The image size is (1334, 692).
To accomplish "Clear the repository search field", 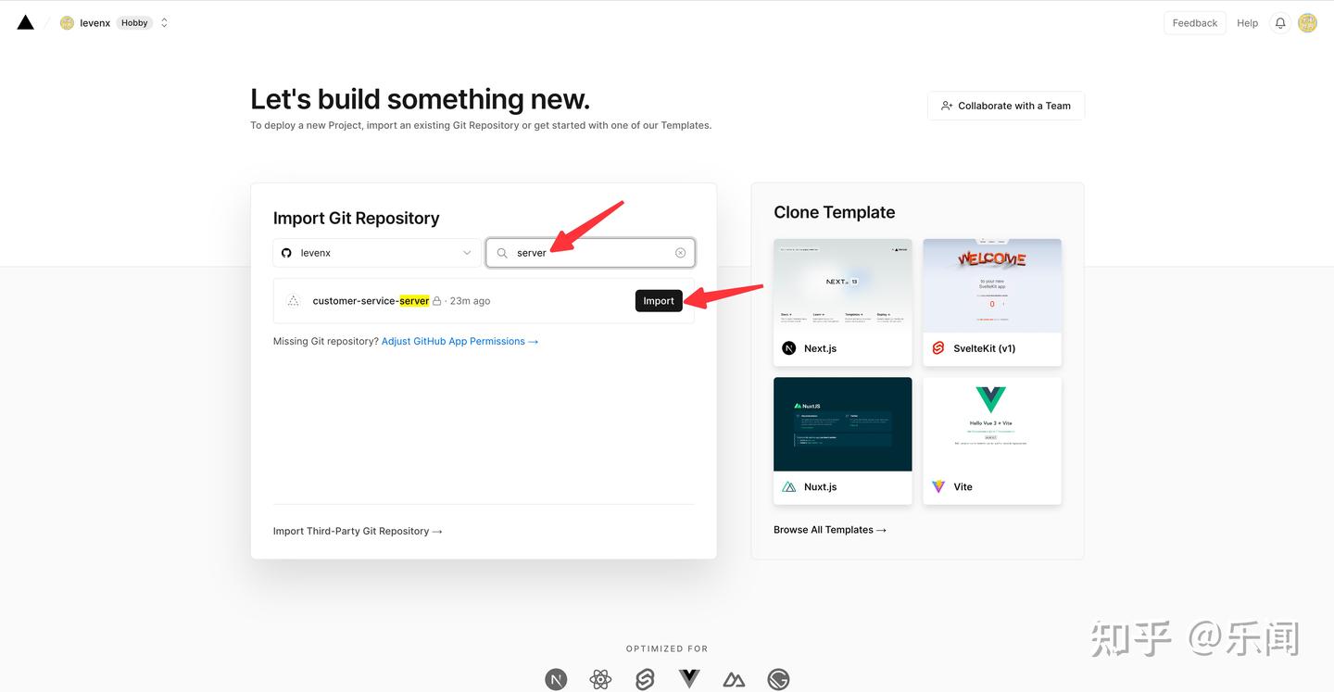I will (x=680, y=253).
